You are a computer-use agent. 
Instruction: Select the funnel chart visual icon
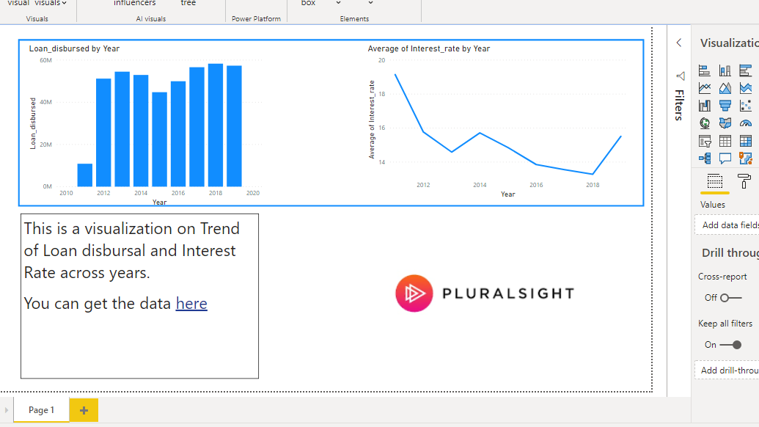[725, 106]
